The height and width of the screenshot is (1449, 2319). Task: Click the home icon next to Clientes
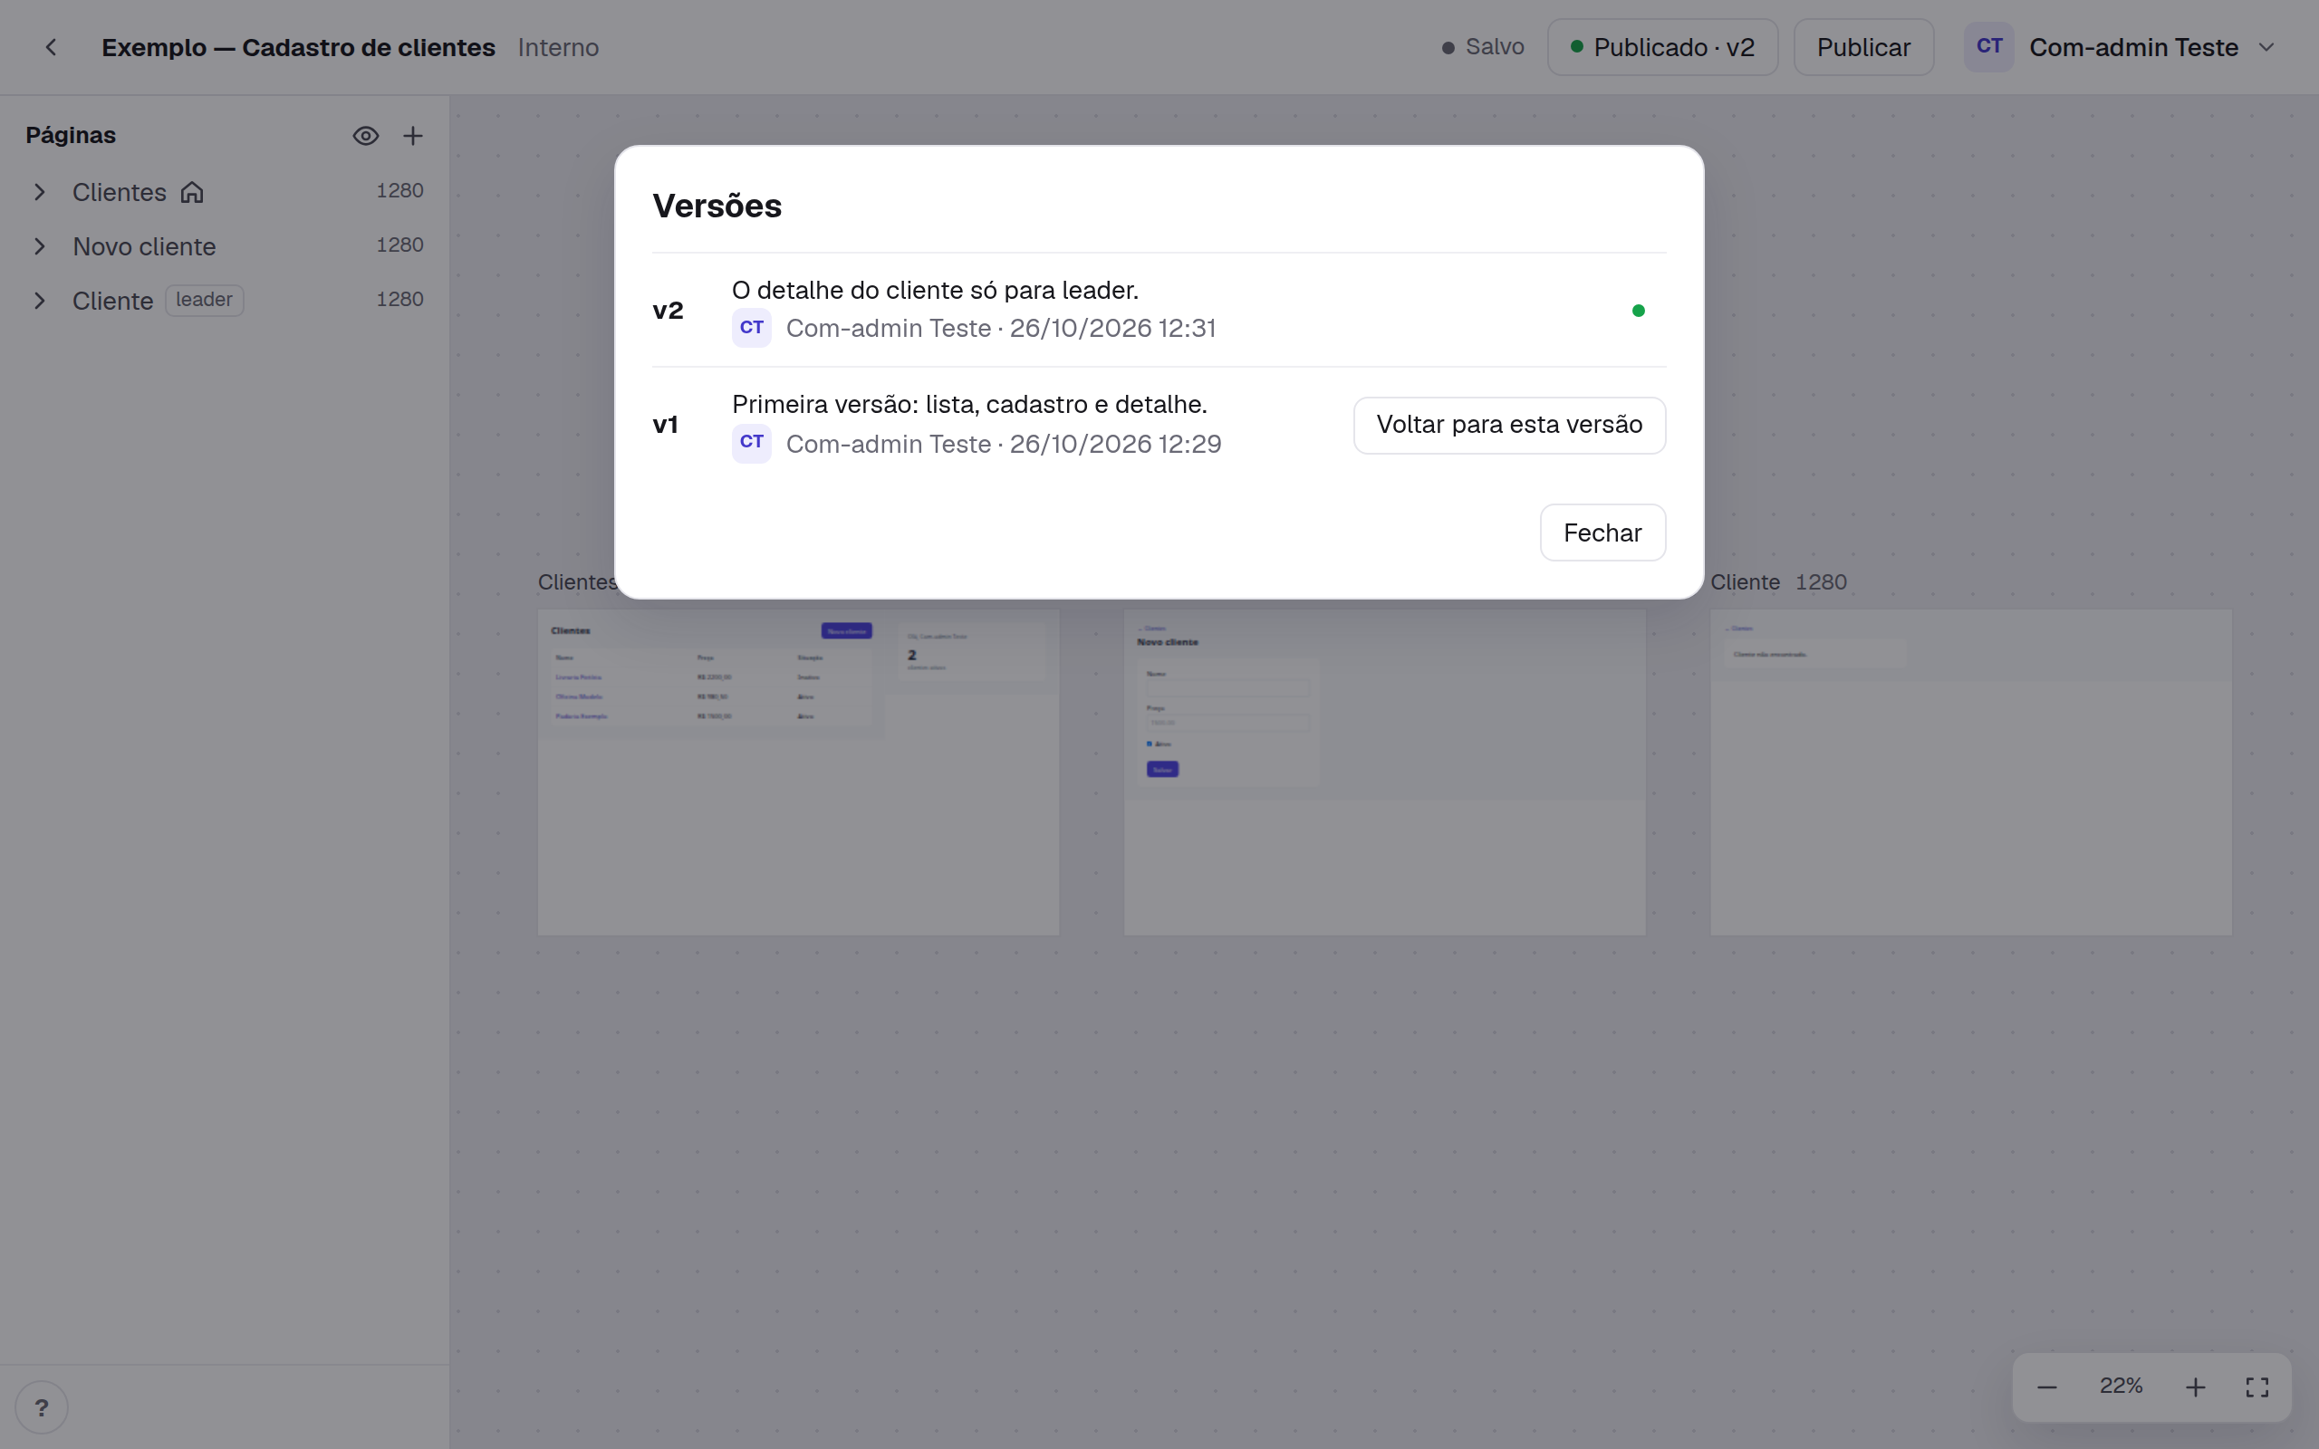(x=193, y=192)
